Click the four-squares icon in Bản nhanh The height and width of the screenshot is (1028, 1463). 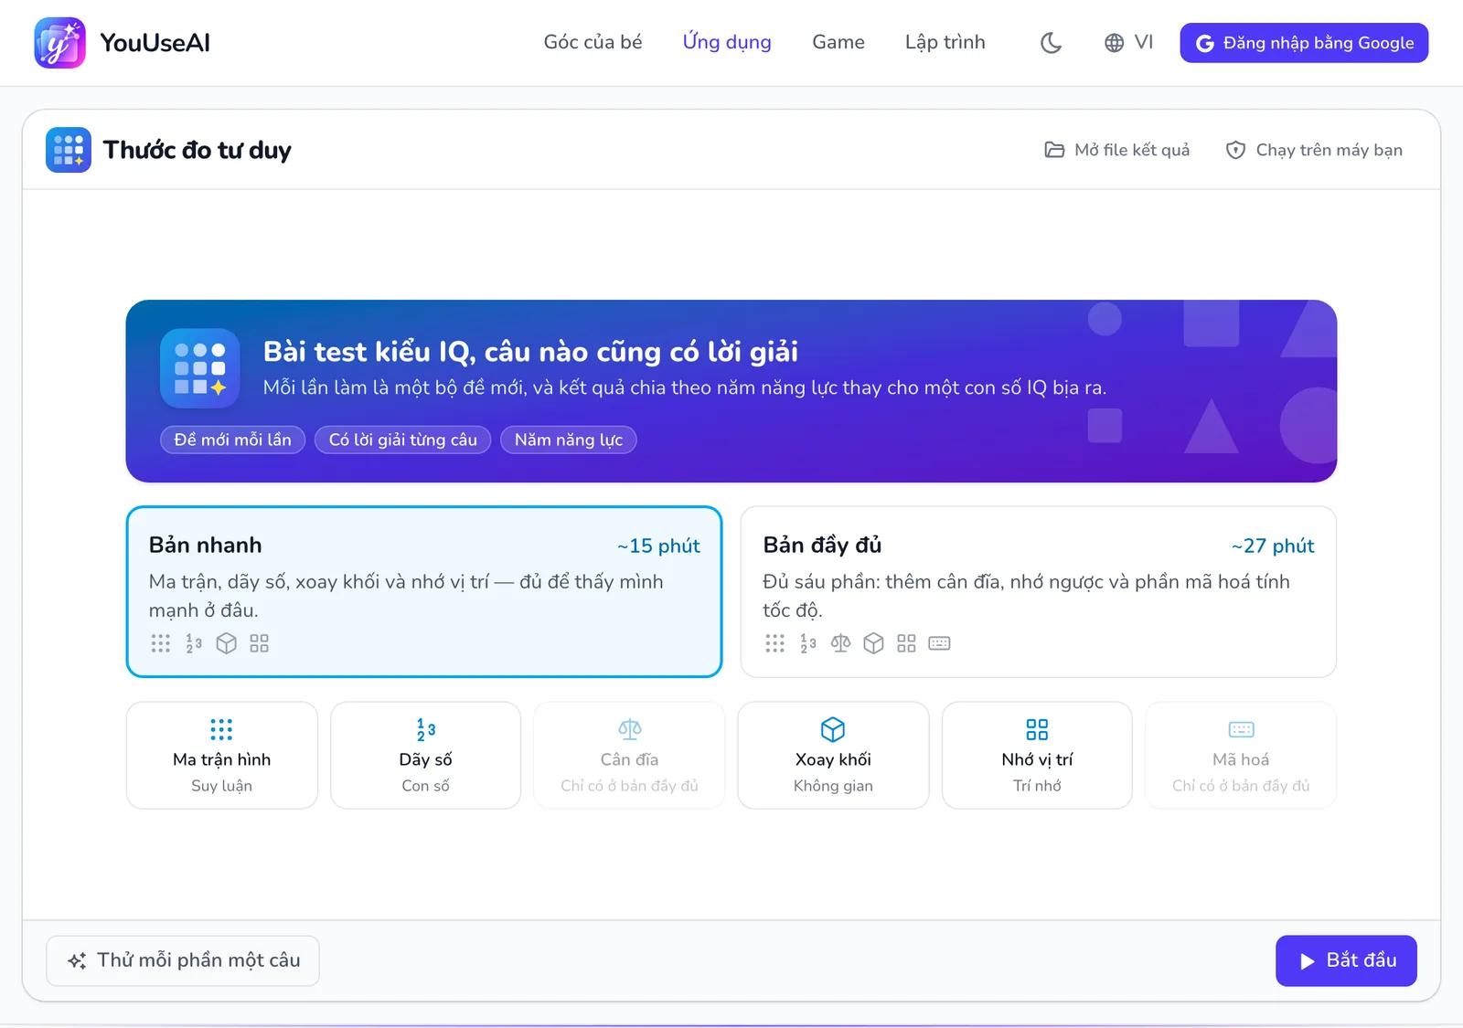pyautogui.click(x=260, y=643)
